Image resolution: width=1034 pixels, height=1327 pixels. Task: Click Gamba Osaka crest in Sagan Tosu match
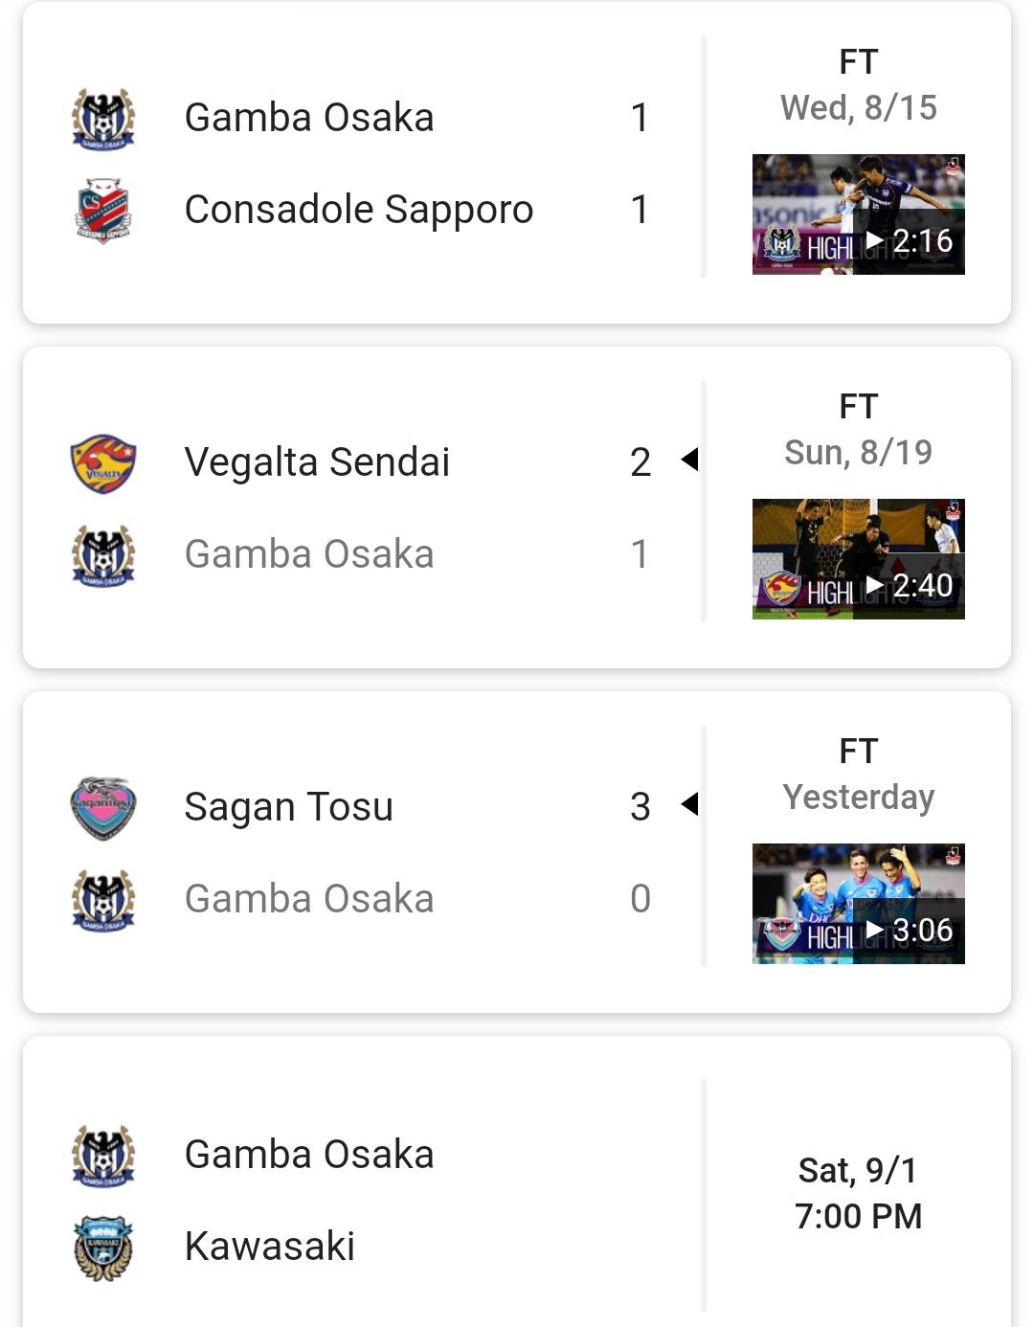coord(103,900)
